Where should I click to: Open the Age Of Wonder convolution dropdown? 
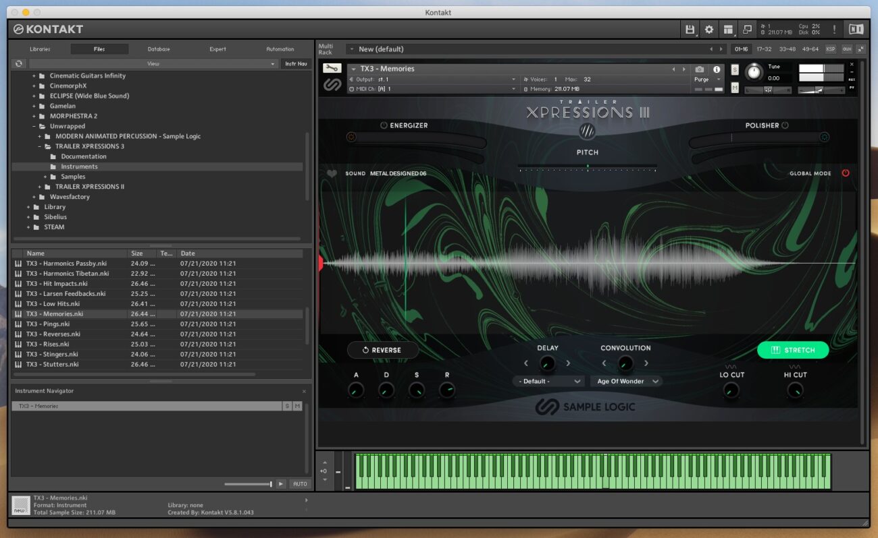(x=625, y=382)
